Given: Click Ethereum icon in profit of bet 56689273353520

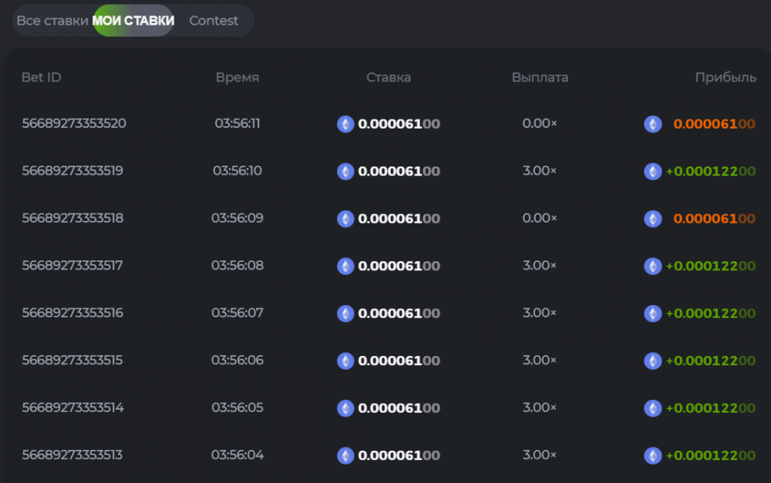Looking at the screenshot, I should (653, 124).
